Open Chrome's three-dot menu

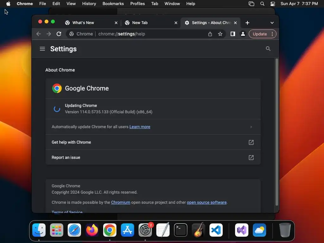point(272,34)
